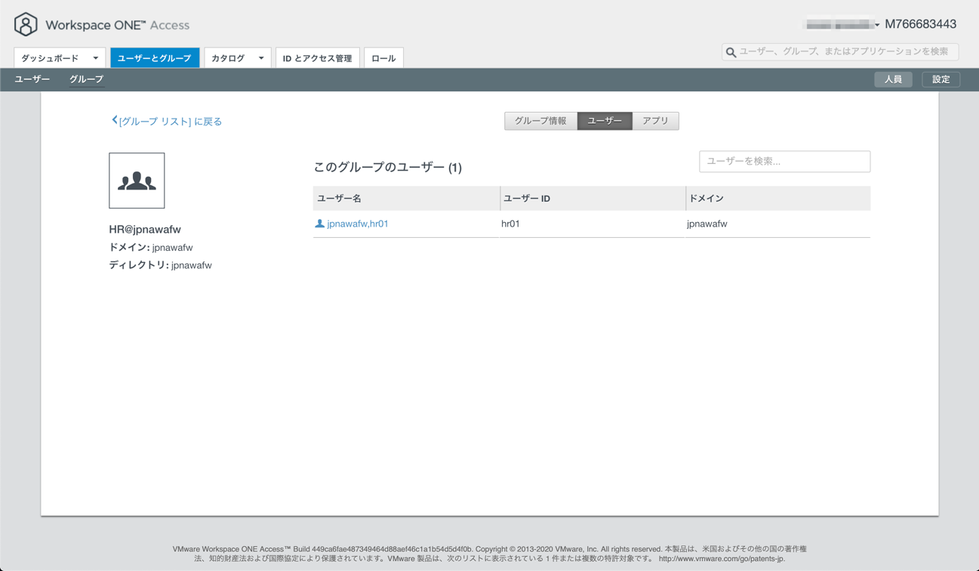The height and width of the screenshot is (571, 979).
Task: Click the back chevron before グループ リスト
Action: click(x=114, y=120)
